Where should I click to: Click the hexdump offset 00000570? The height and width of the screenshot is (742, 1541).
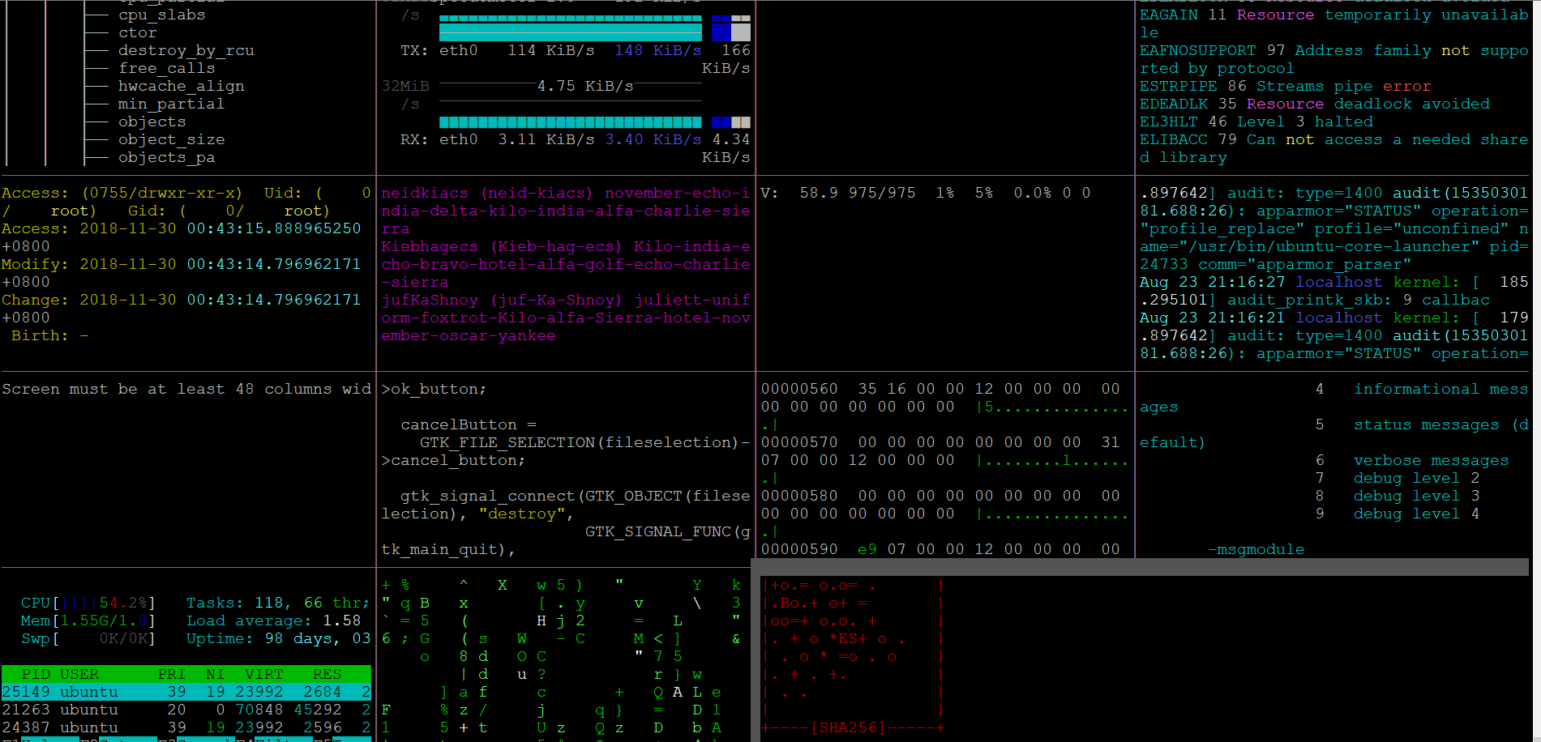[798, 442]
